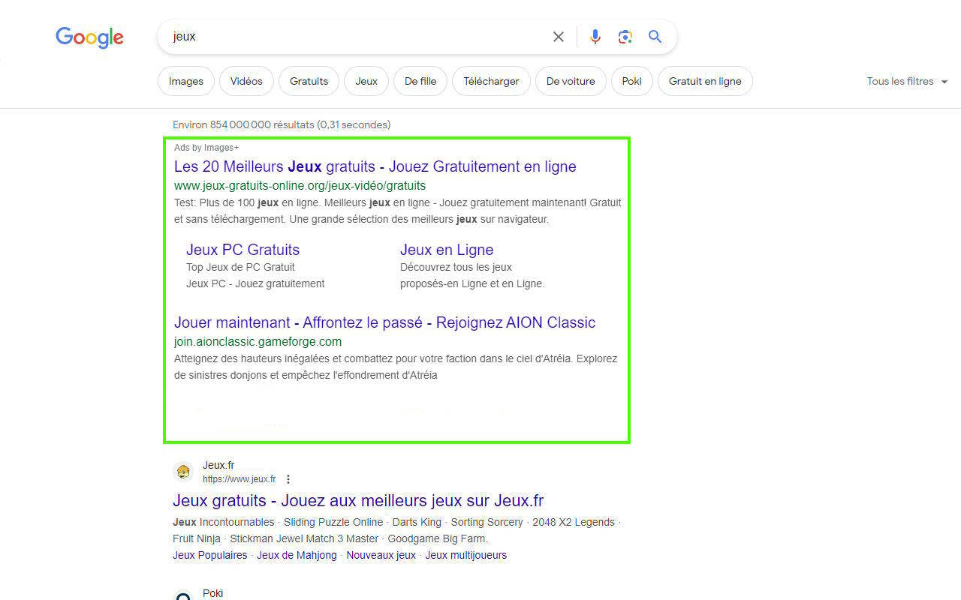This screenshot has width=961, height=600.
Task: Click the Google logo
Action: point(89,37)
